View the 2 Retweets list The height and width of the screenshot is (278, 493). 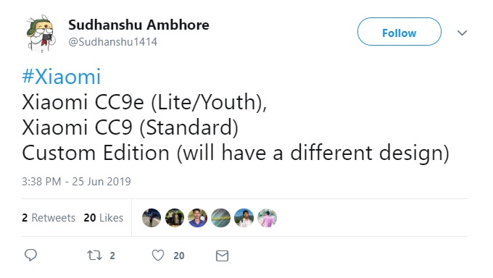(x=49, y=218)
